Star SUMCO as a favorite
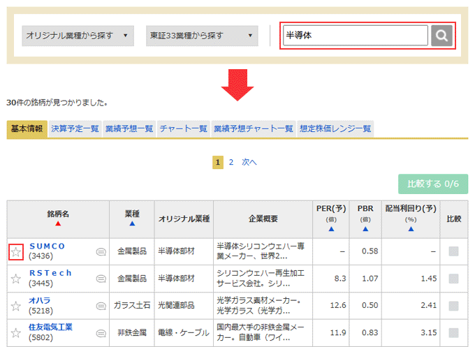Screen dimensions: 475x347 coord(16,251)
